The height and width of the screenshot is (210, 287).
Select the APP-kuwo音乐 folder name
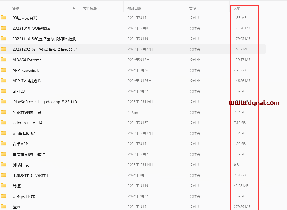(x=26, y=70)
